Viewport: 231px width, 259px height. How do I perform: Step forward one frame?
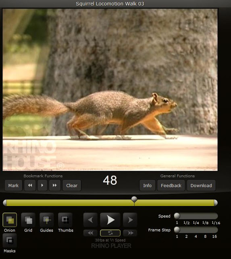[130, 220]
